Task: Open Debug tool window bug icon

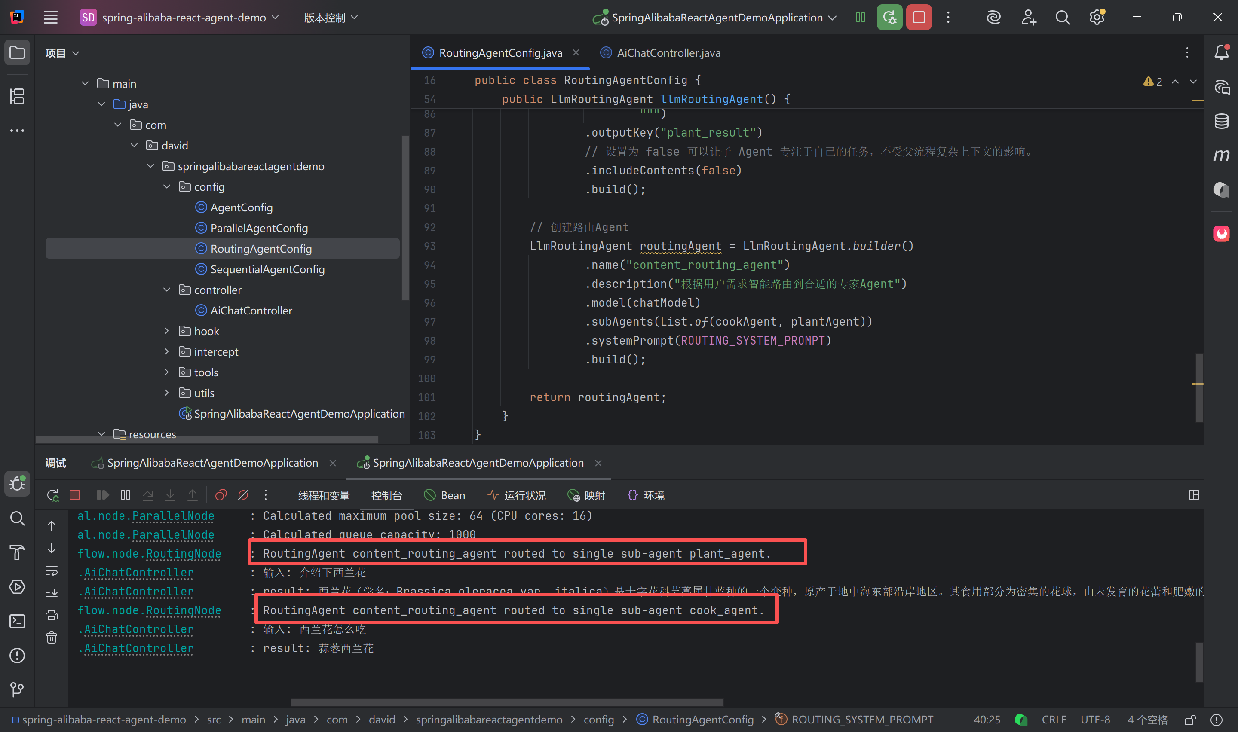Action: tap(17, 483)
